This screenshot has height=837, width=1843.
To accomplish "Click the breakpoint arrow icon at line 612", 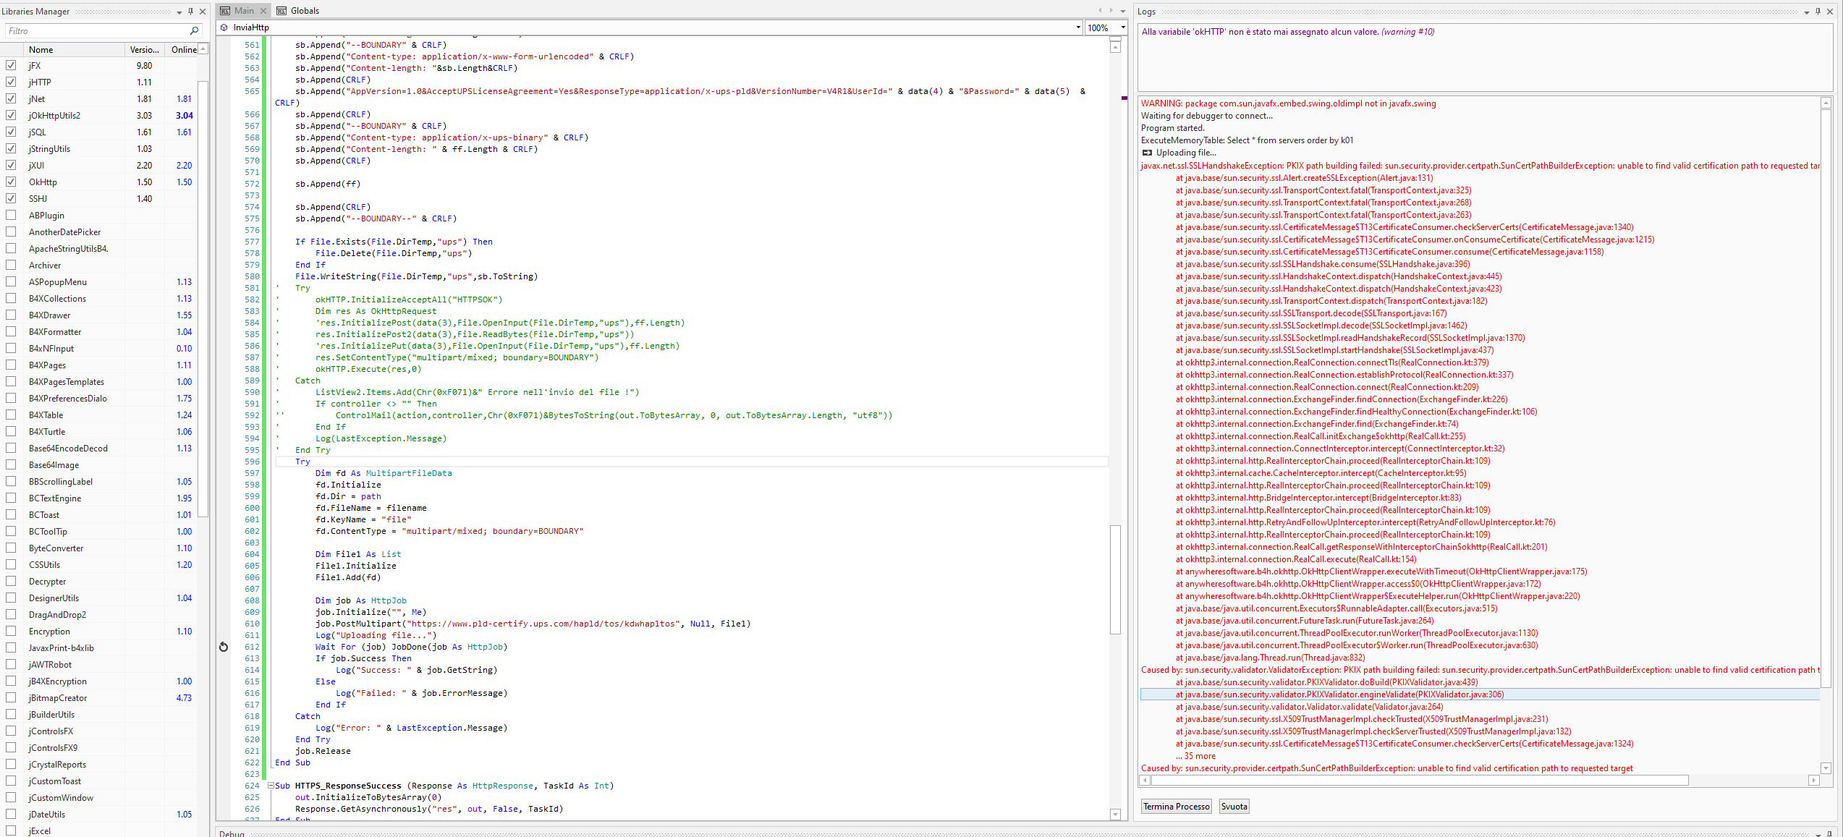I will (224, 647).
